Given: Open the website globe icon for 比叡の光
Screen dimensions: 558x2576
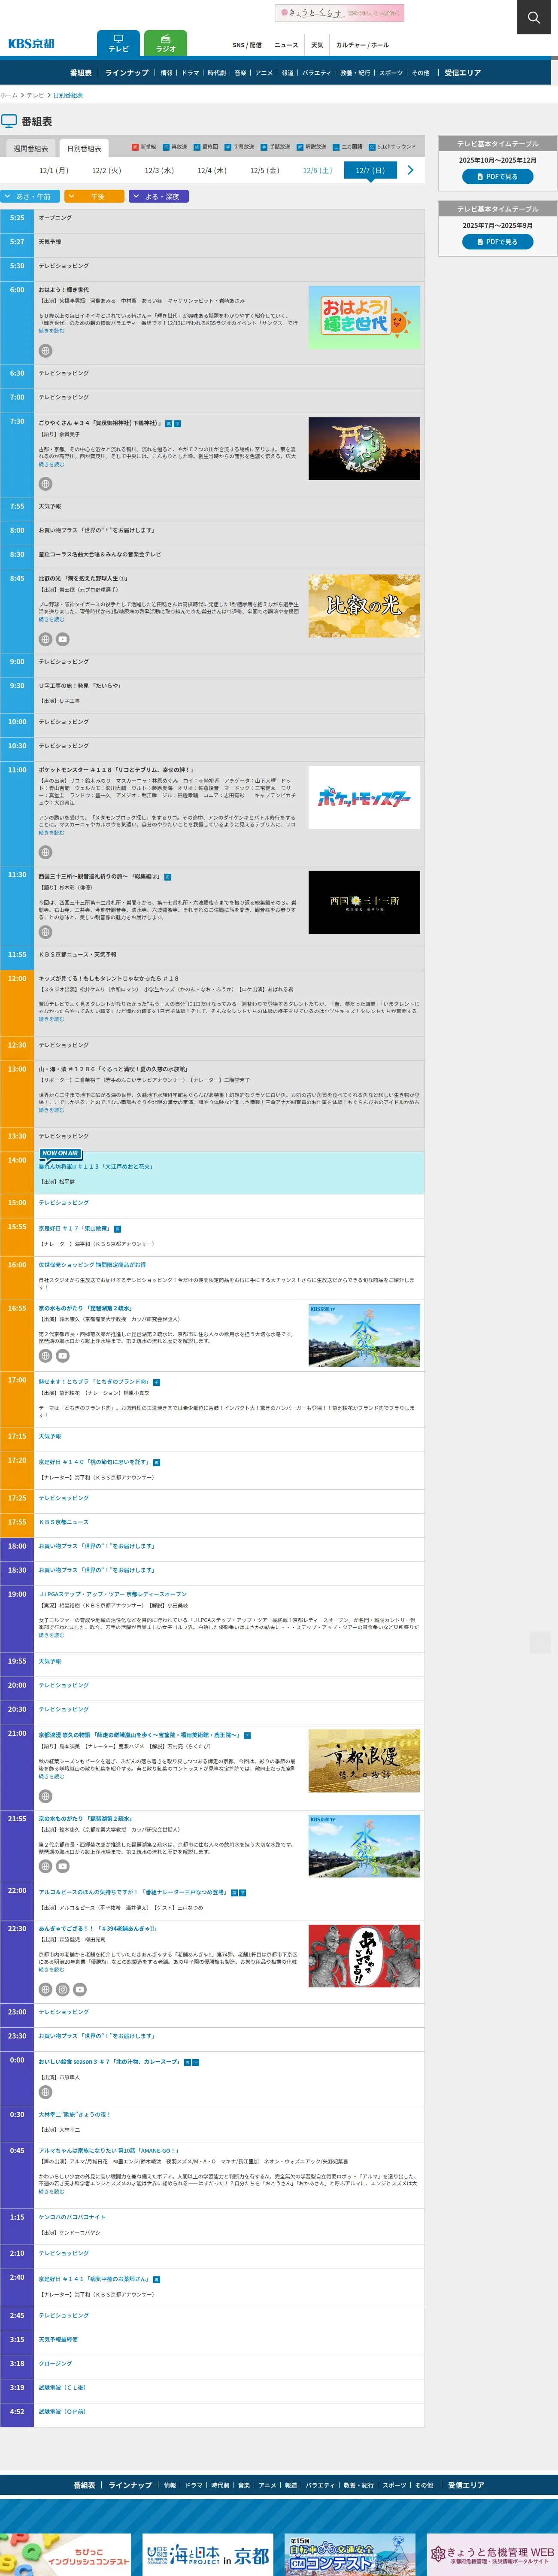Looking at the screenshot, I should point(45,639).
